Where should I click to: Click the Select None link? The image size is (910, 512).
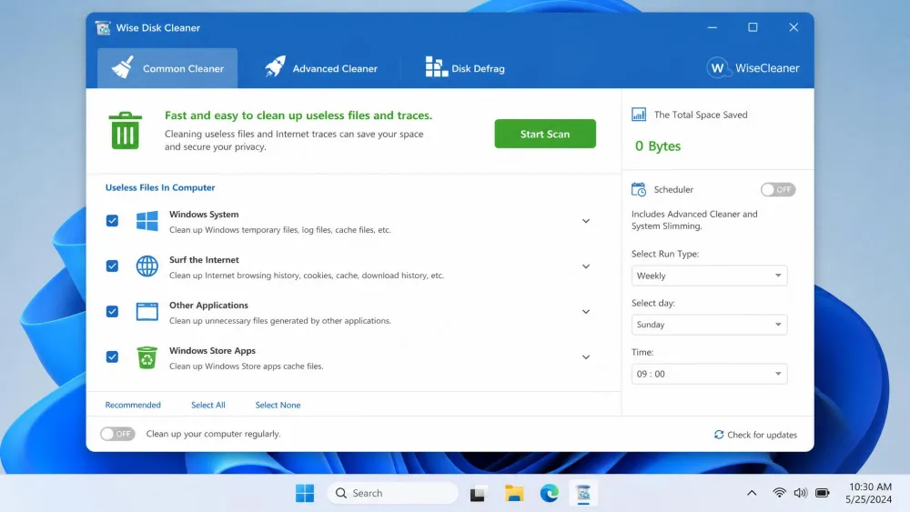coord(278,405)
